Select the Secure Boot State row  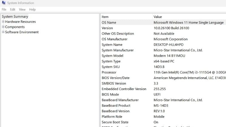coord(115,122)
